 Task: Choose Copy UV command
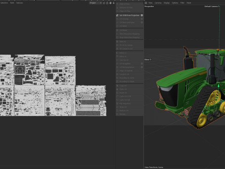coord(129,86)
